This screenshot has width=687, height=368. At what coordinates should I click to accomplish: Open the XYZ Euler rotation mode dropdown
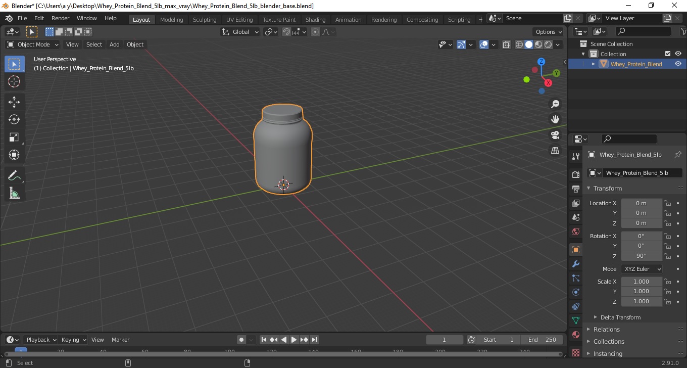pyautogui.click(x=642, y=269)
